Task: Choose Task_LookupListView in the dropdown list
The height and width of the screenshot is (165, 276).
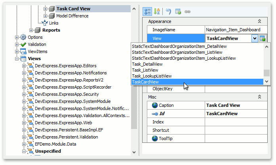Action: pyautogui.click(x=197, y=76)
